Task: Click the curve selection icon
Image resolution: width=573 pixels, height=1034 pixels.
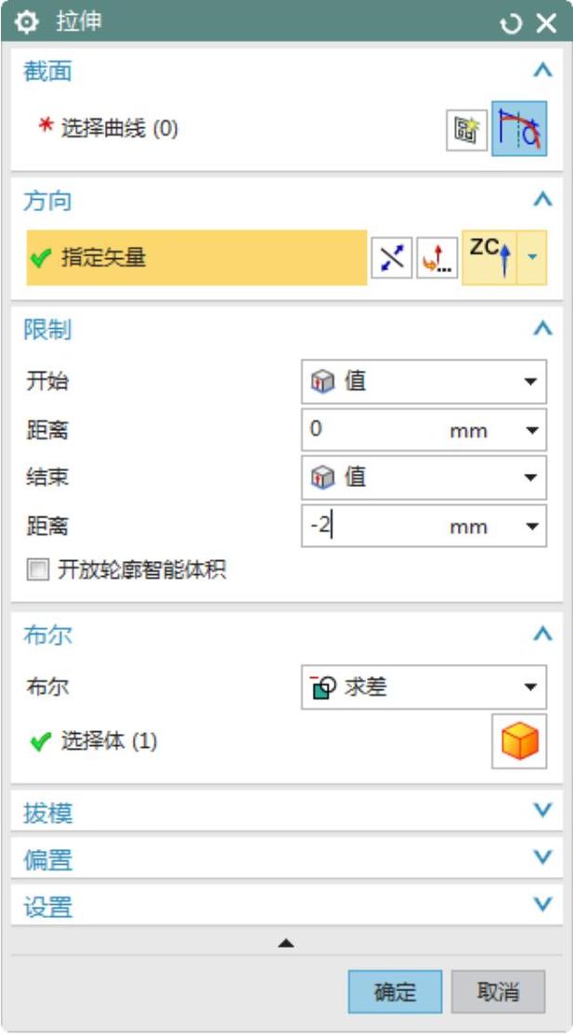Action: [519, 129]
